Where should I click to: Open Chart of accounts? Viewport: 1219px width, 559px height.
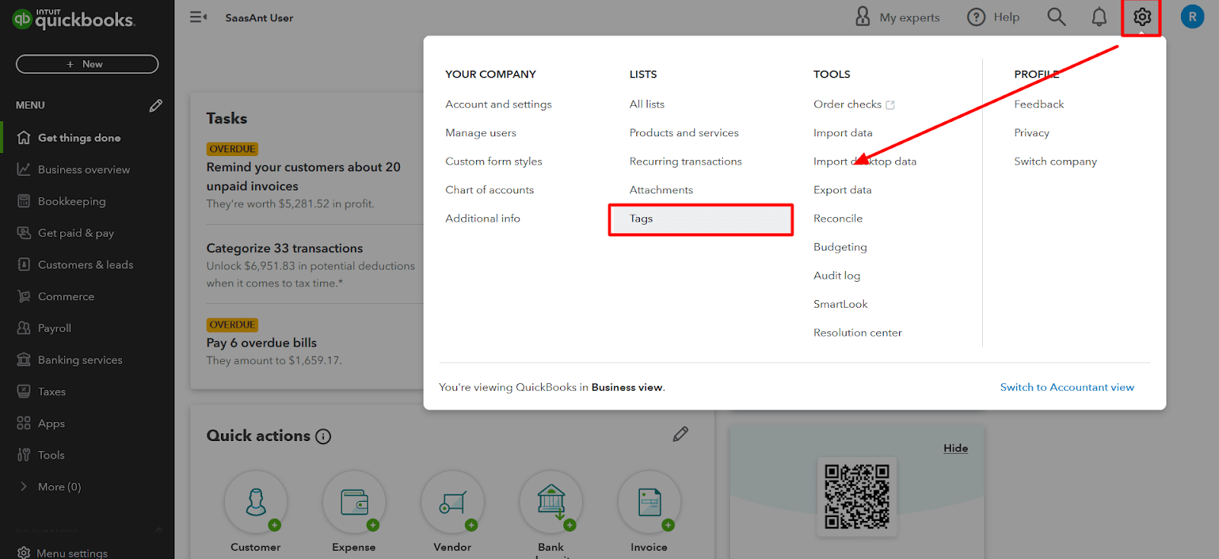[x=489, y=190]
